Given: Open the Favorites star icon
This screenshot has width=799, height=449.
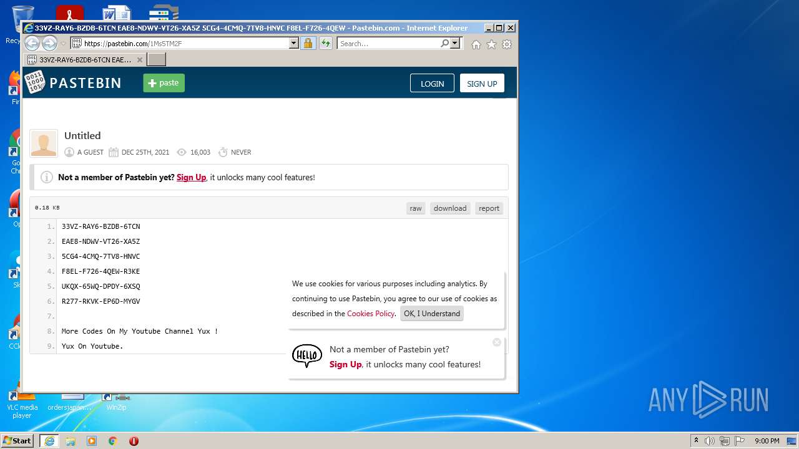Looking at the screenshot, I should [x=491, y=44].
